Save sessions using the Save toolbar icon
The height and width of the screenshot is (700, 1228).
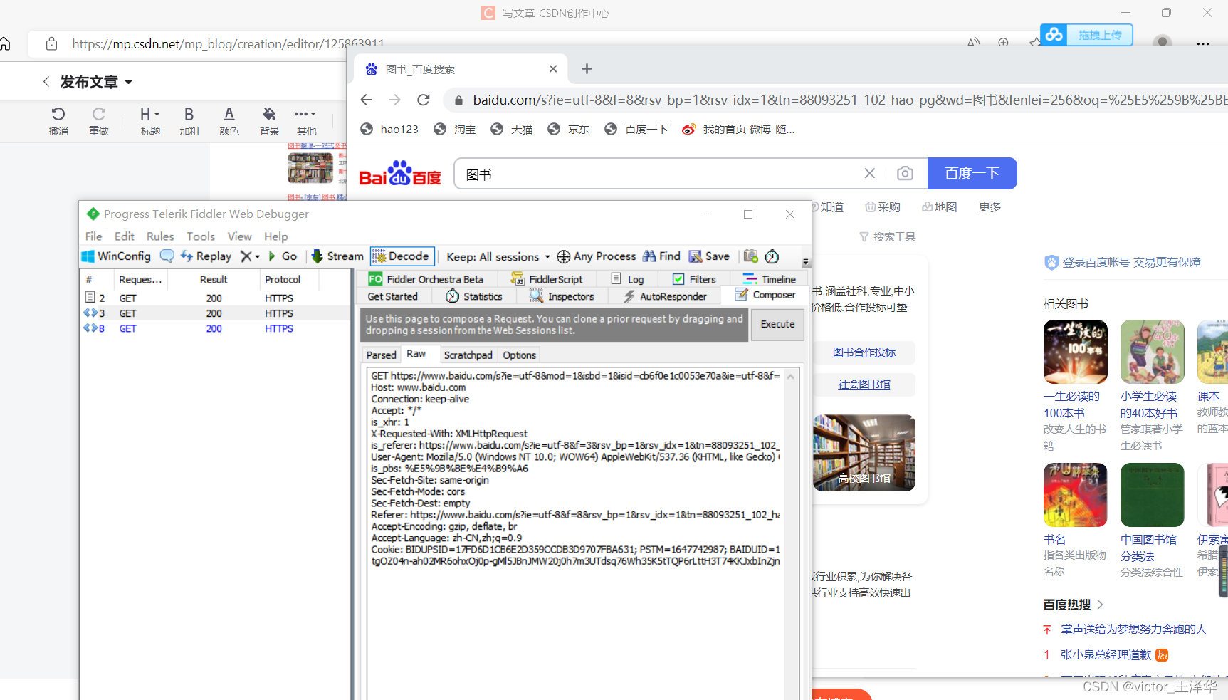click(x=709, y=256)
